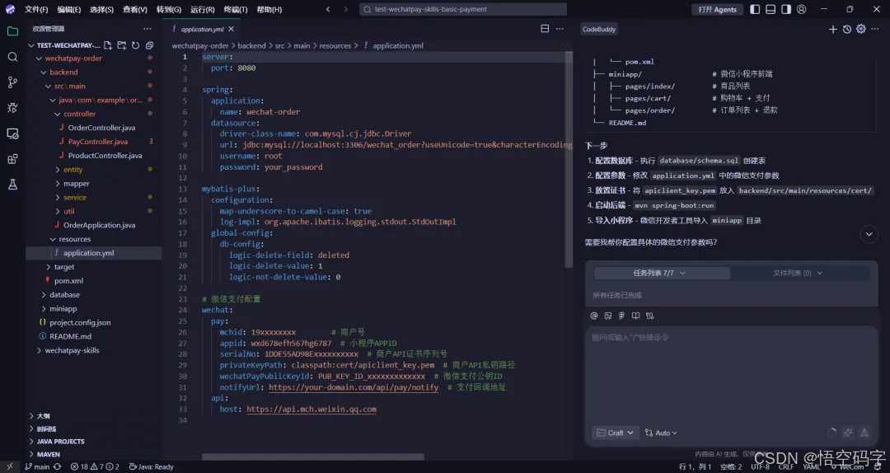890x473 pixels.
Task: Open the Testing flask view
Action: tap(12, 185)
